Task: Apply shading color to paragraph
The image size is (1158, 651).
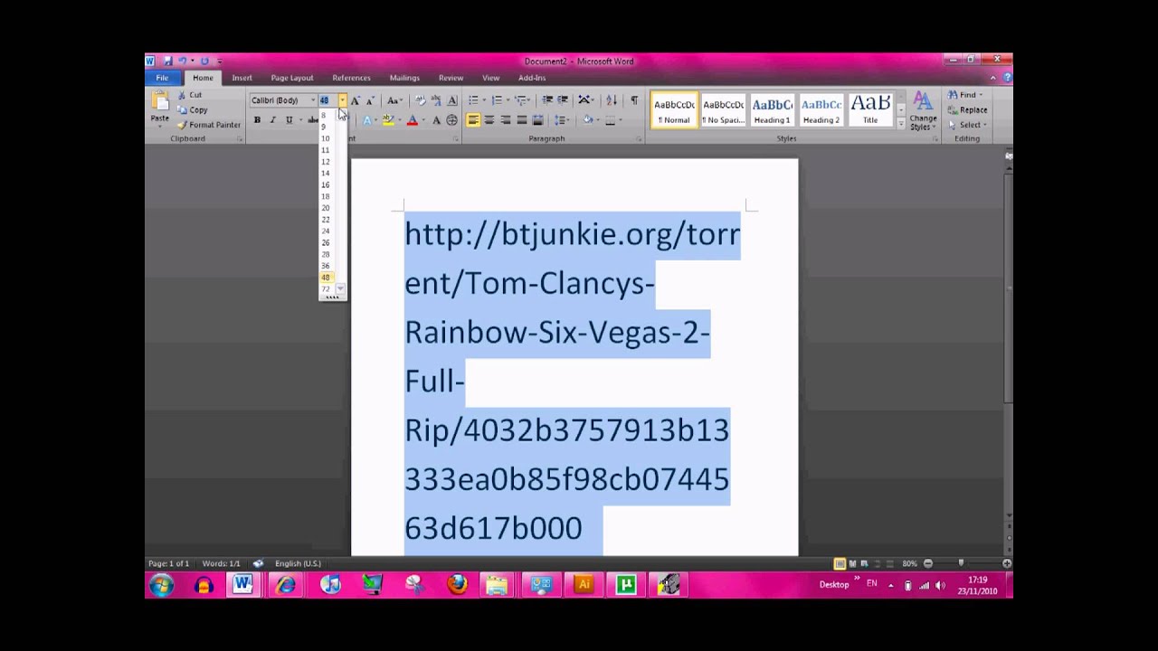Action: point(588,120)
